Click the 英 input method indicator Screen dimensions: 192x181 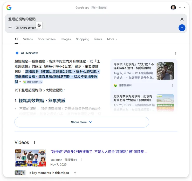tap(39, 25)
